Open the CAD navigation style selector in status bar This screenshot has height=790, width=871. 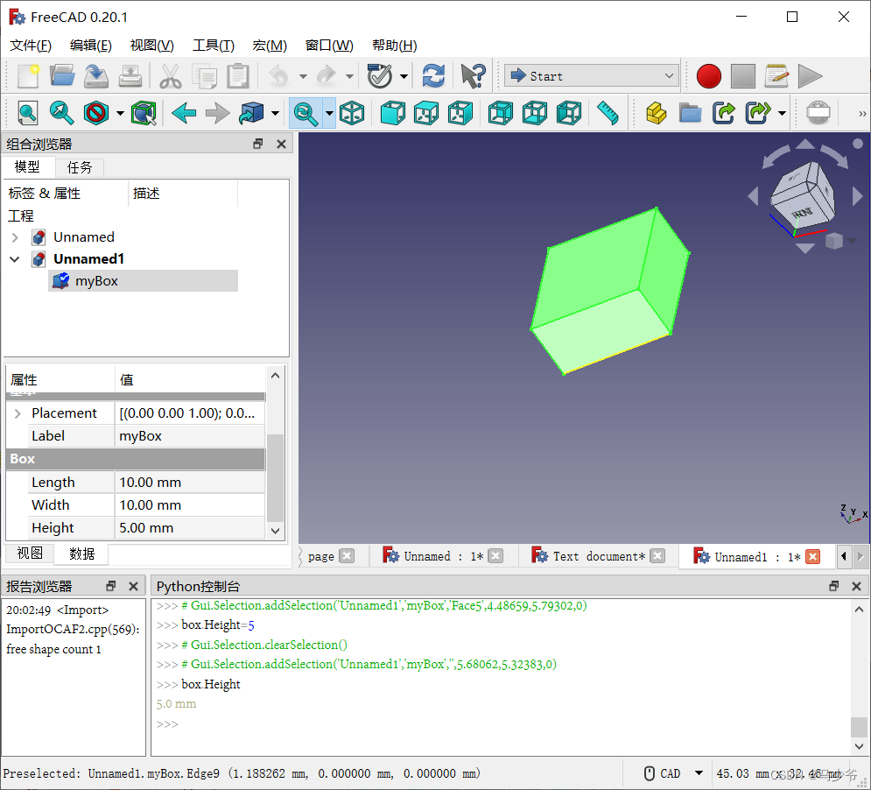pyautogui.click(x=673, y=772)
